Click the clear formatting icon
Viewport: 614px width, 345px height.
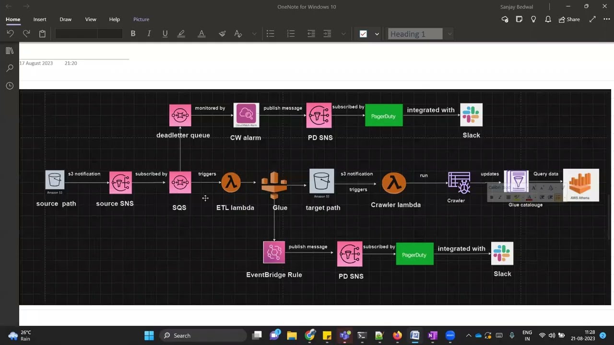point(238,34)
